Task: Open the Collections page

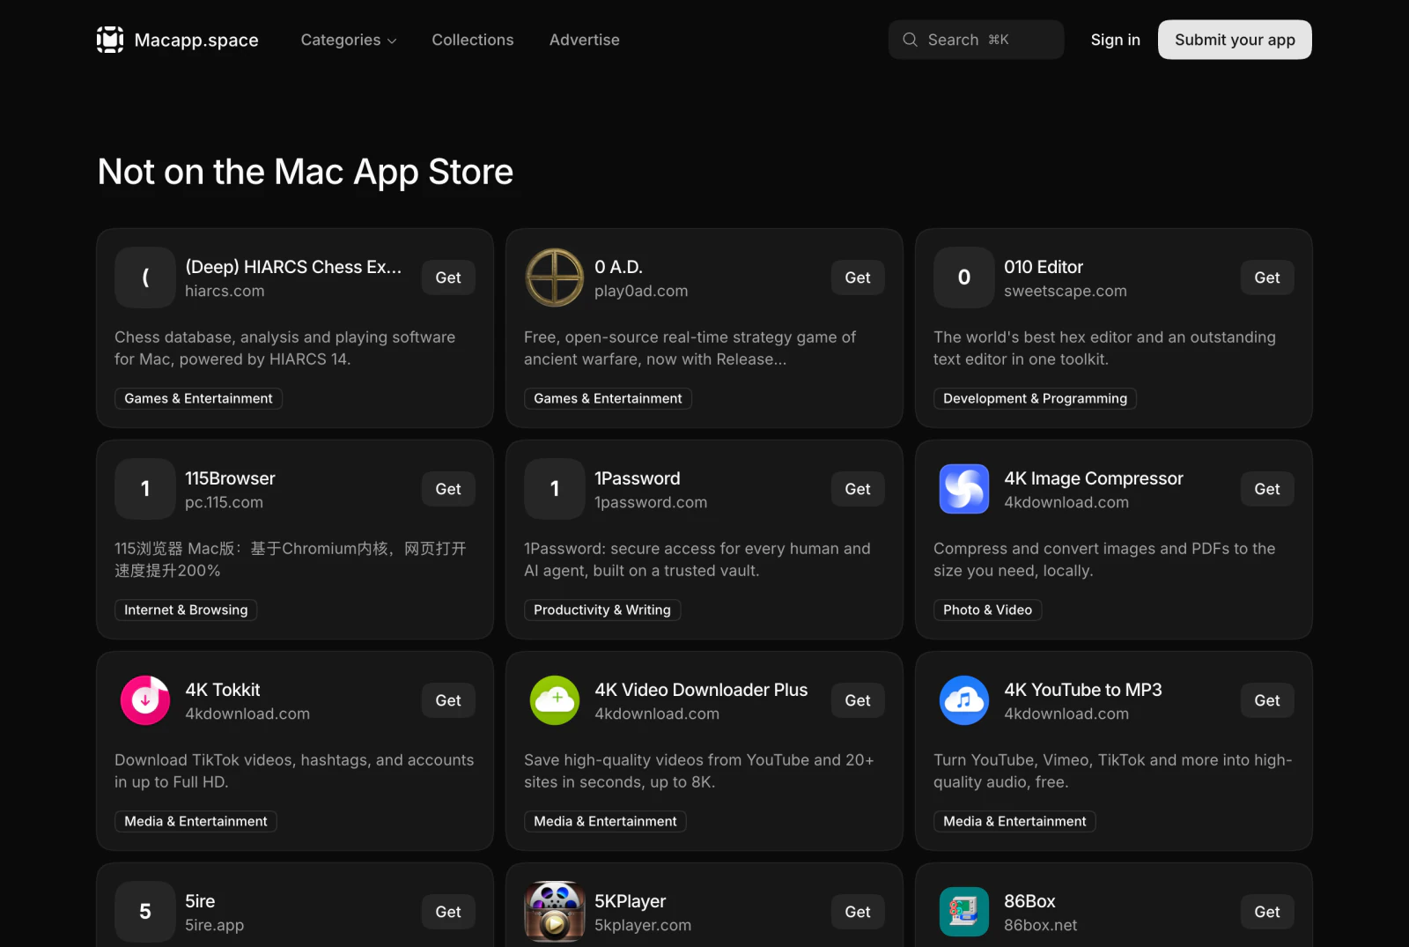Action: [473, 40]
